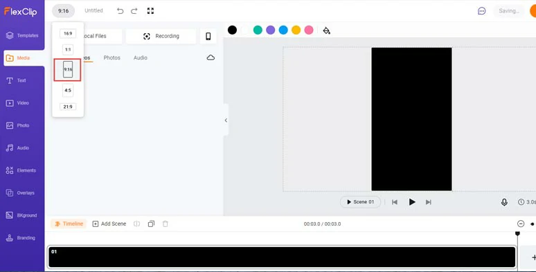Open the chat feedback icon

point(482,11)
